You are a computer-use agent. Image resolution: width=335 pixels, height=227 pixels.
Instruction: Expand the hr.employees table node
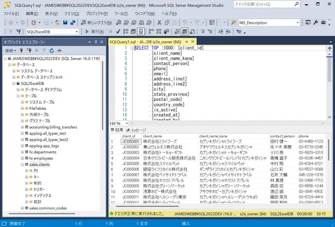pos(22,158)
